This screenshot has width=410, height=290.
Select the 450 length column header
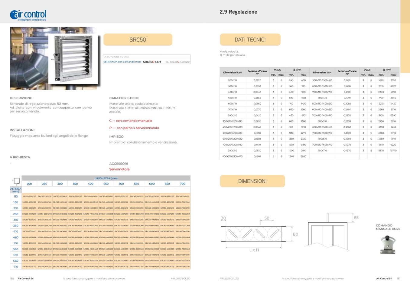point(106,184)
